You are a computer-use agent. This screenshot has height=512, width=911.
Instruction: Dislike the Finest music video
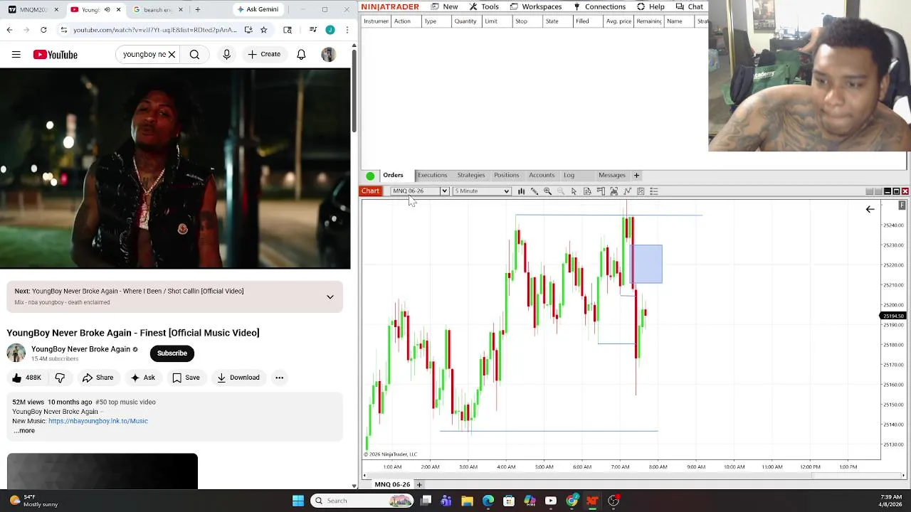point(60,378)
